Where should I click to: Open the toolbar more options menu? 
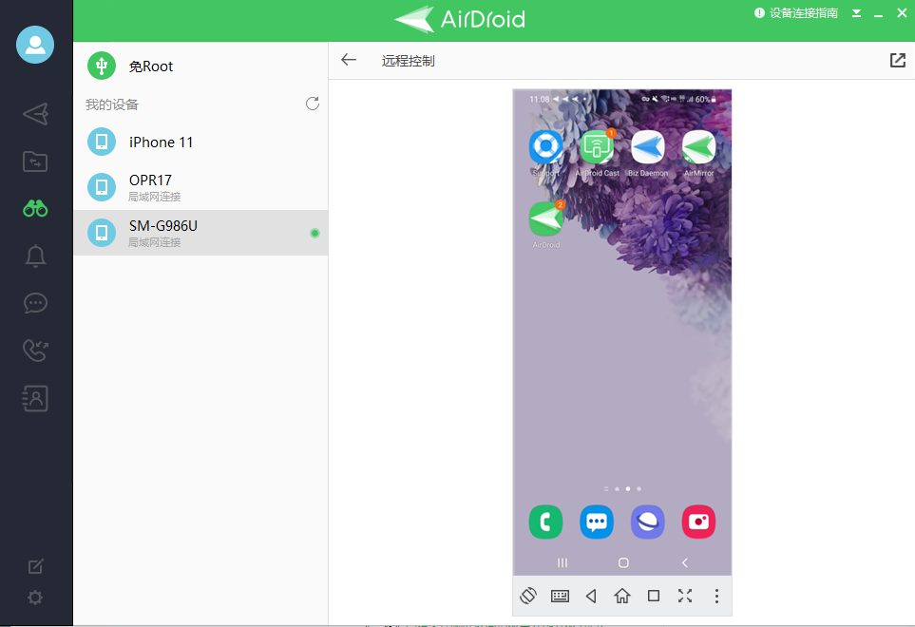point(716,596)
